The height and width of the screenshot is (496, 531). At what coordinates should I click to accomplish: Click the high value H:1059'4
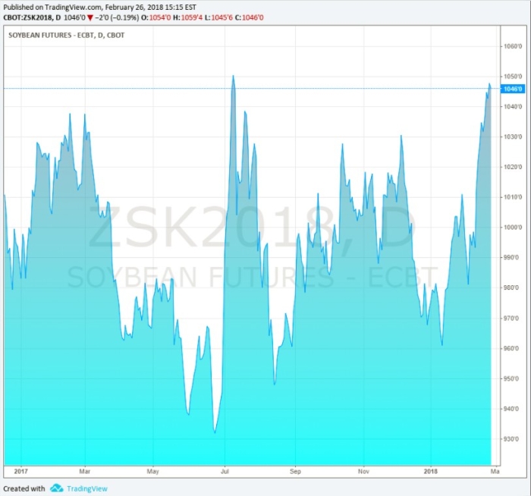pyautogui.click(x=187, y=17)
